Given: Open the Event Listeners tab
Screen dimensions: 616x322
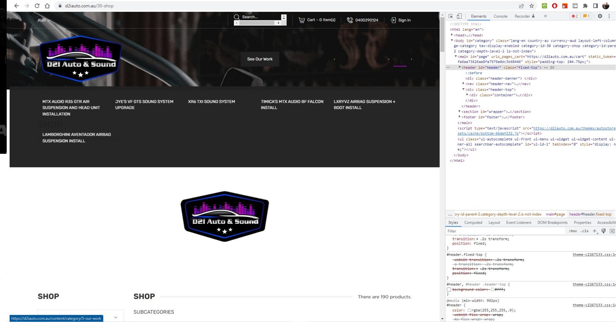Looking at the screenshot, I should 519,222.
